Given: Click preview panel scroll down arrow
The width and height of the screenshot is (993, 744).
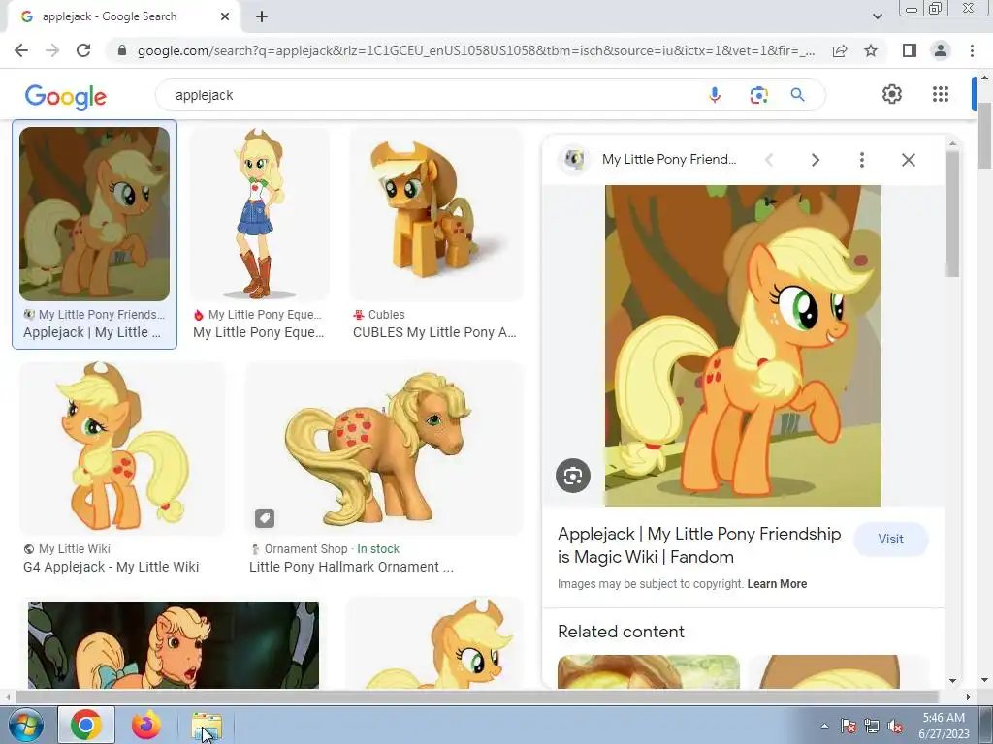Looking at the screenshot, I should [952, 681].
